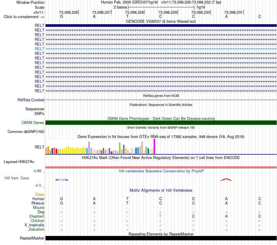Click the 'Click to complement -->' label
277x245 pixels.
(24, 17)
